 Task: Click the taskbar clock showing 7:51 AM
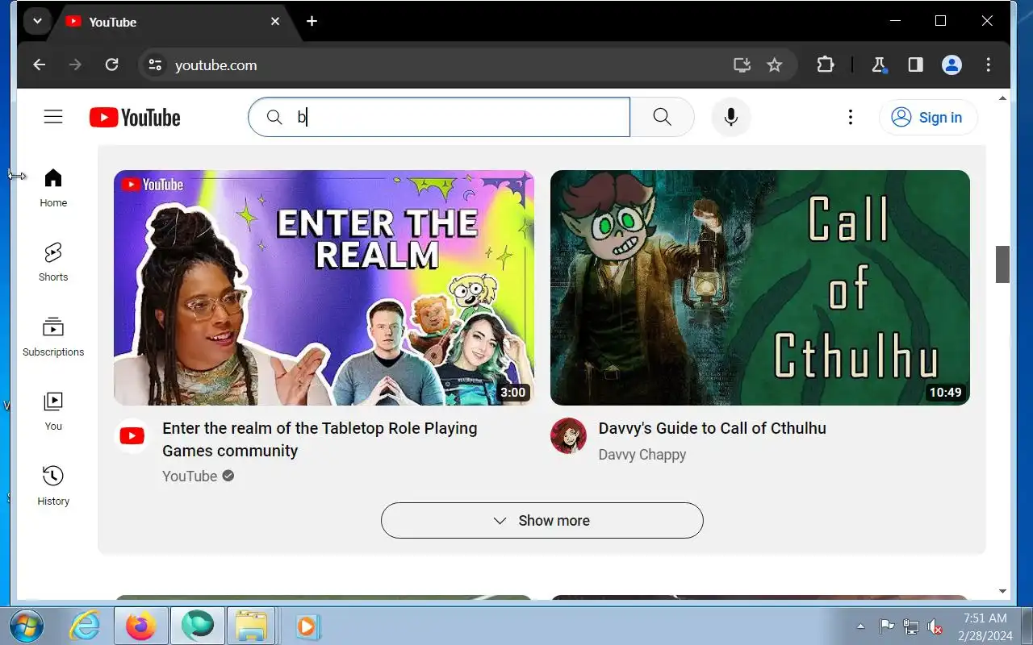(x=985, y=626)
